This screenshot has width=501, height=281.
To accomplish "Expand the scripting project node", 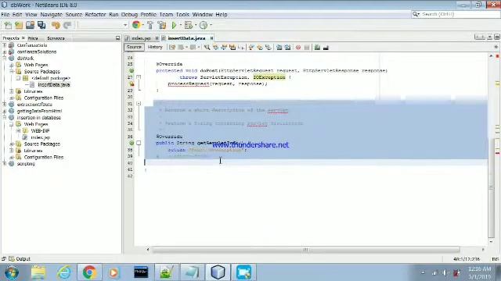I will (5, 163).
